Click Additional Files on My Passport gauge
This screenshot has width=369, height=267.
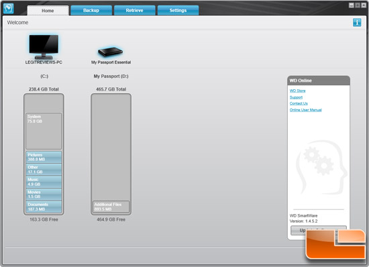click(111, 207)
